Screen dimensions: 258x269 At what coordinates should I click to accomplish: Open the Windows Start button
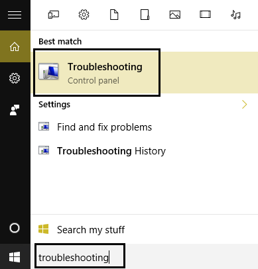(x=15, y=257)
